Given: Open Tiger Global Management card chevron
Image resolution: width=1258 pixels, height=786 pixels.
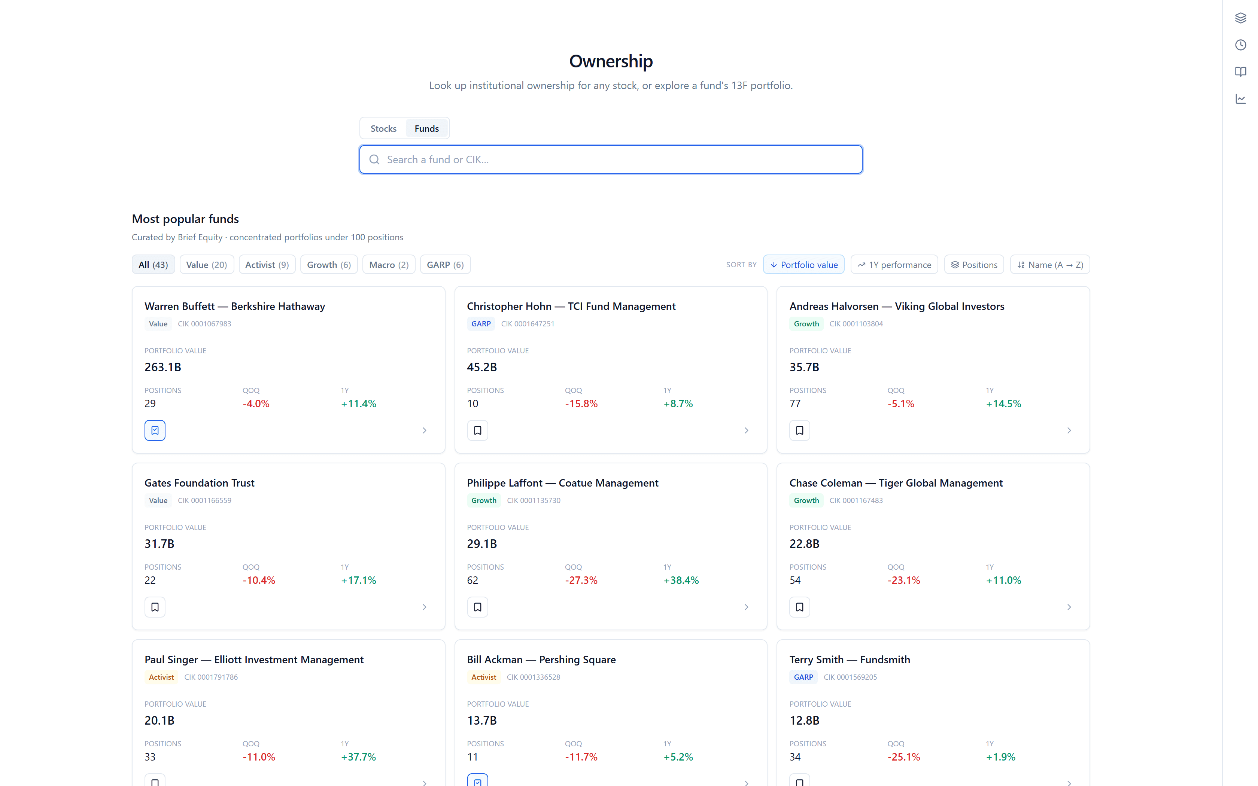Looking at the screenshot, I should click(1069, 607).
